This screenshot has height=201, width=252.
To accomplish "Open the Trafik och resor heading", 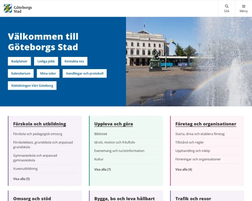I will point(193,198).
